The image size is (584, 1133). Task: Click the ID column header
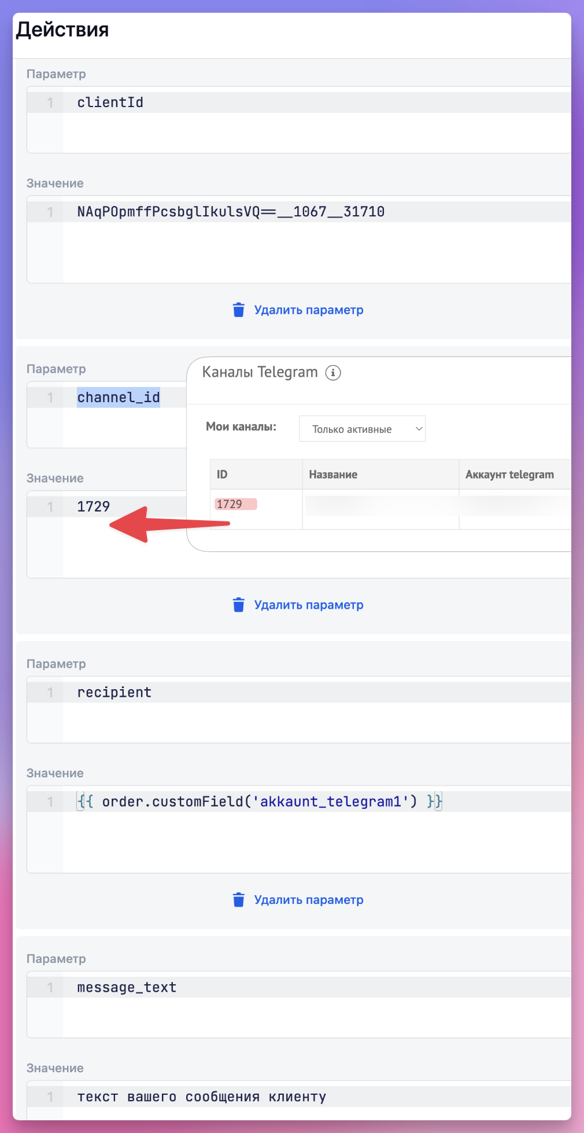coord(222,474)
